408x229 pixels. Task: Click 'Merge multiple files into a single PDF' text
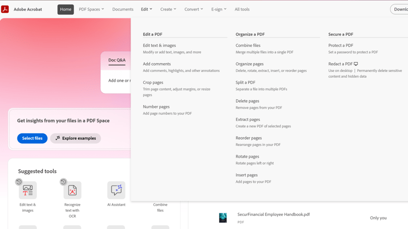[x=264, y=52]
